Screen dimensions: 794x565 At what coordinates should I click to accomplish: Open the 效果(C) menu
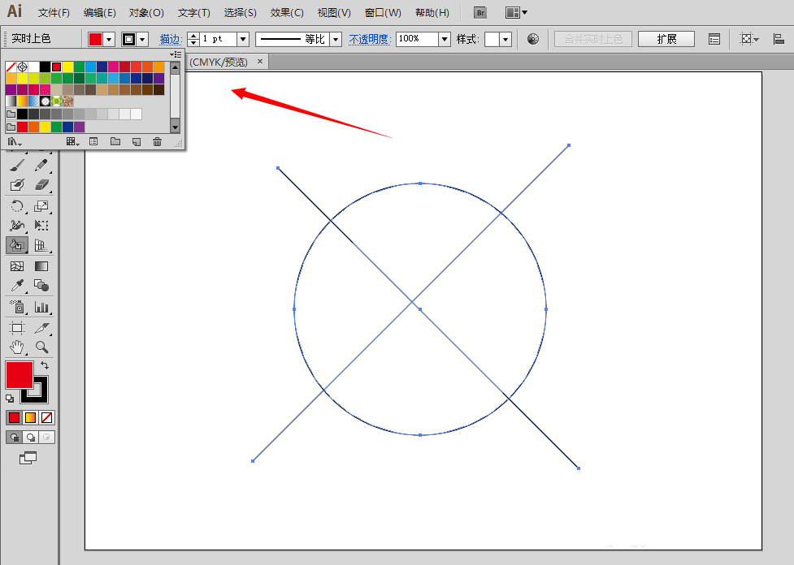[x=287, y=13]
